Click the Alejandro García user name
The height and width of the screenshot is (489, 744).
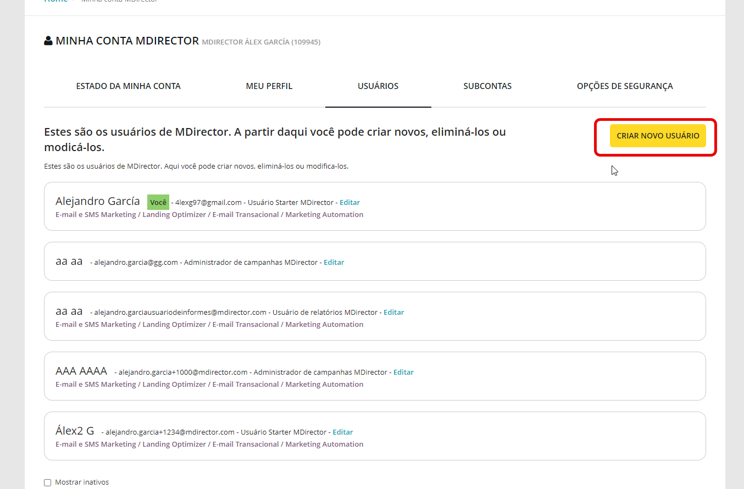pyautogui.click(x=98, y=201)
